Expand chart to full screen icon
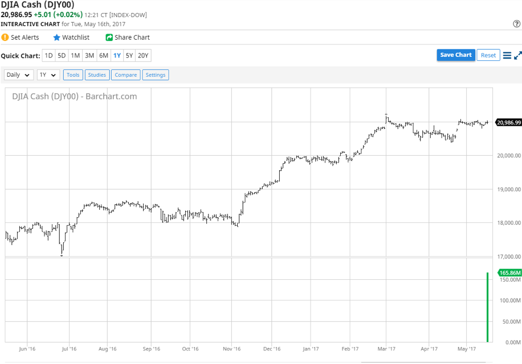This screenshot has width=522, height=364. pyautogui.click(x=517, y=56)
